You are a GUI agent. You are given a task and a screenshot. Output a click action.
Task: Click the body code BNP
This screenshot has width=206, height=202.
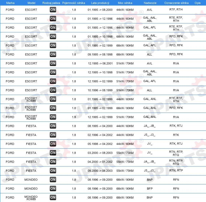[x=150, y=198]
